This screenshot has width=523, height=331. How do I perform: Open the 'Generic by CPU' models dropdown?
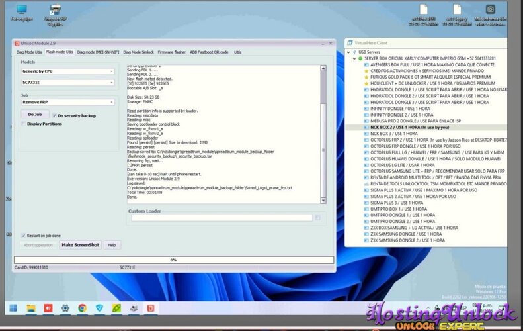pos(67,71)
